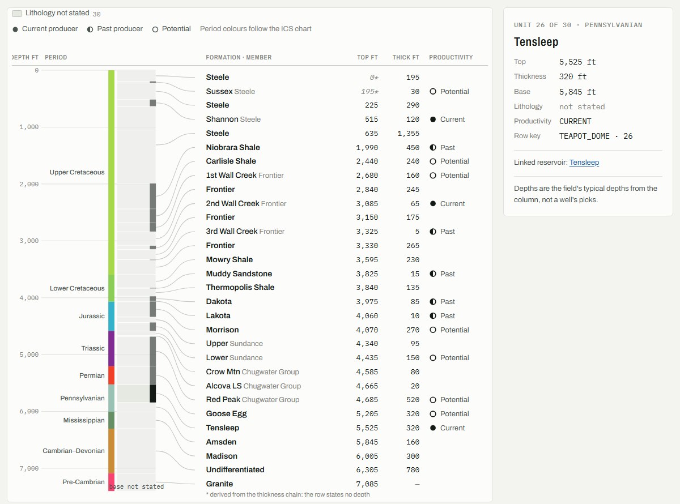Open the Tensleep linked reservoir link
Viewport: 680px width, 504px height.
pos(584,163)
